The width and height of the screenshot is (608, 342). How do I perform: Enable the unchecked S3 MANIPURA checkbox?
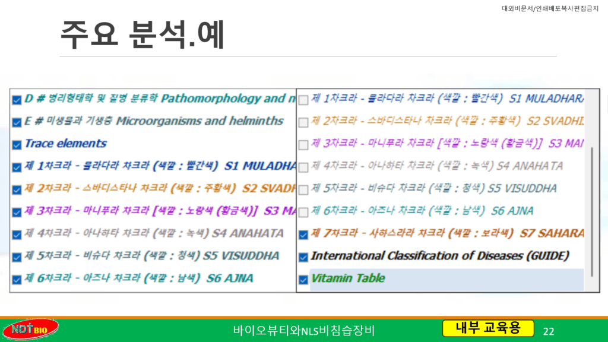pos(303,144)
